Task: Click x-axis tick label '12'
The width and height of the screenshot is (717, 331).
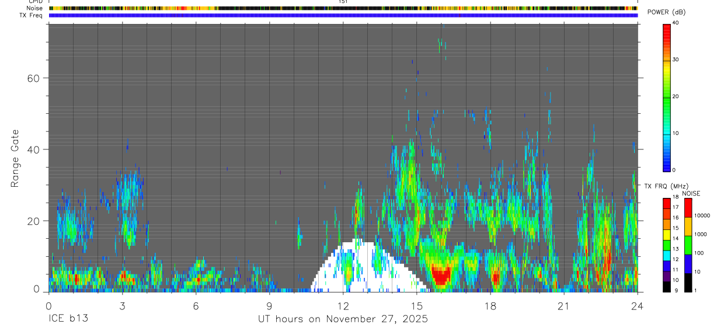Action: click(x=343, y=305)
